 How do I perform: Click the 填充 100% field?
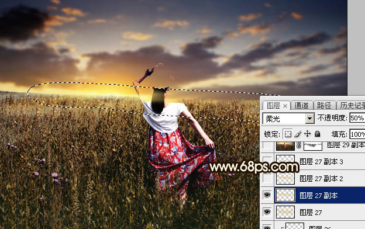[x=357, y=134]
